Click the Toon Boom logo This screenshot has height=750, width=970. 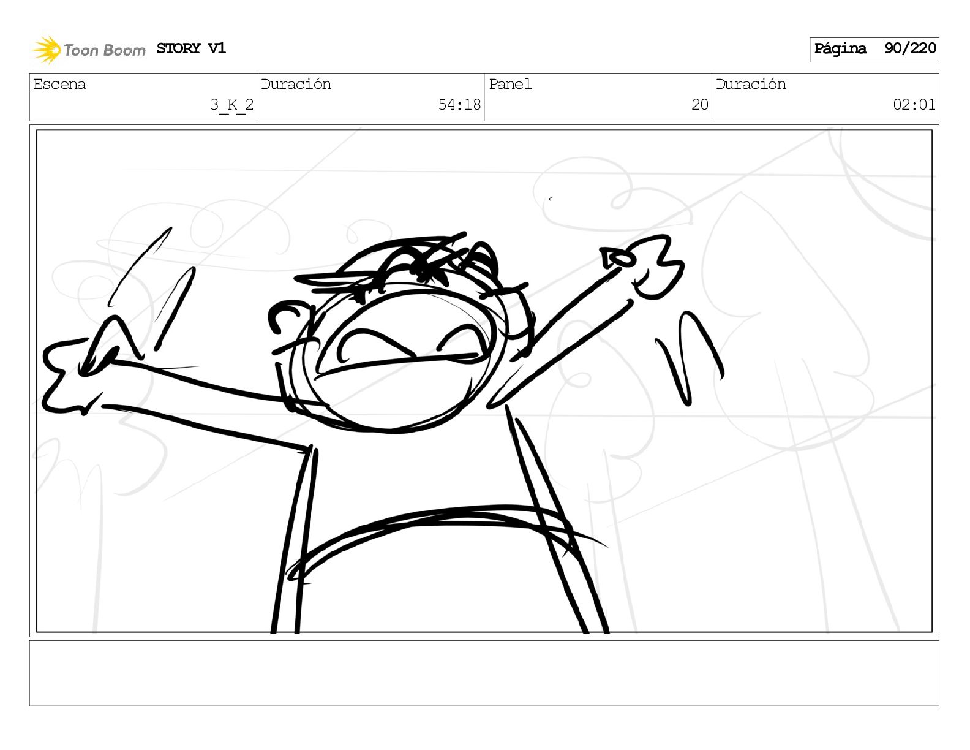pos(89,50)
